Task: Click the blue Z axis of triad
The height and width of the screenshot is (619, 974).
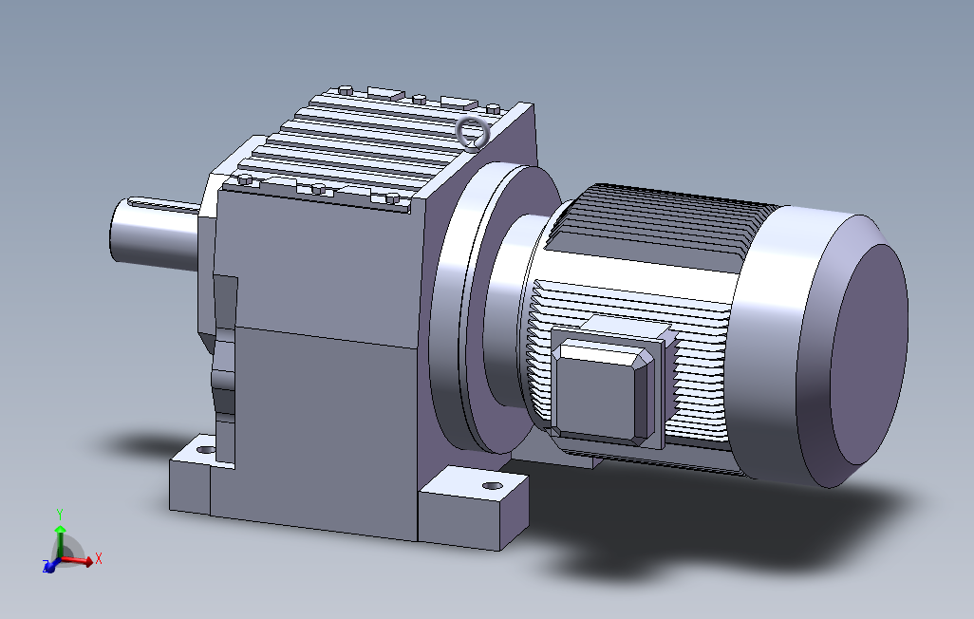Action: pos(49,566)
